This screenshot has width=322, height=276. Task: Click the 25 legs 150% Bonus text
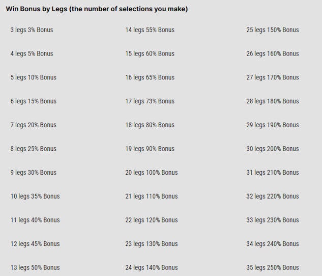tap(273, 30)
